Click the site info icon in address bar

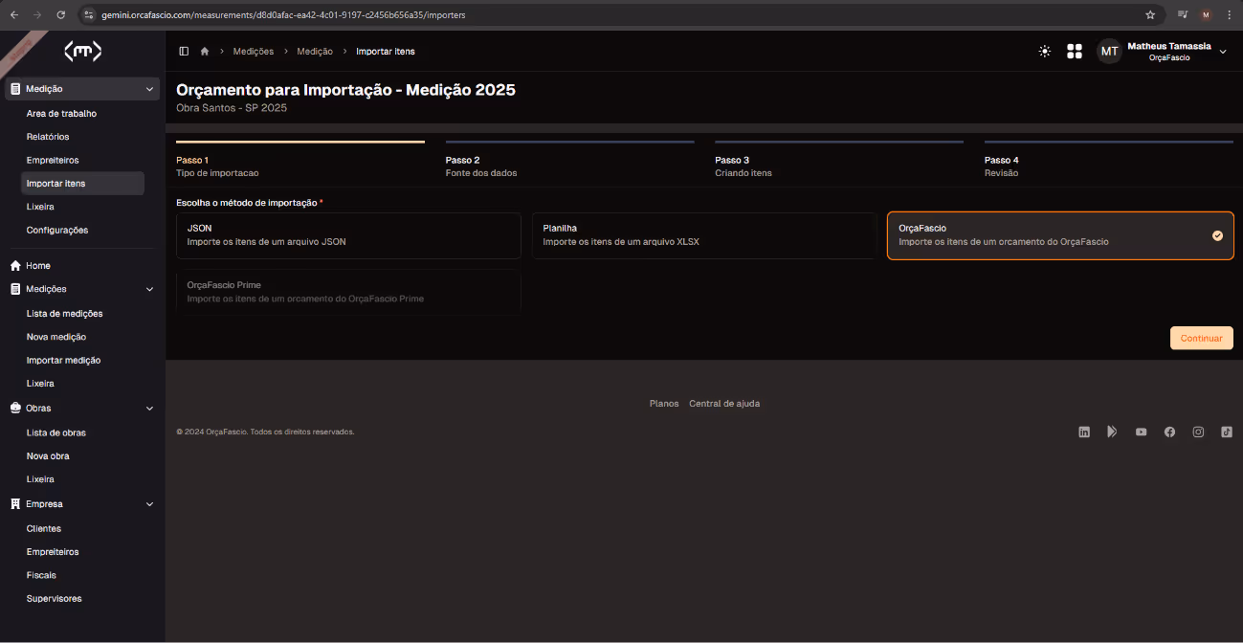pos(89,15)
